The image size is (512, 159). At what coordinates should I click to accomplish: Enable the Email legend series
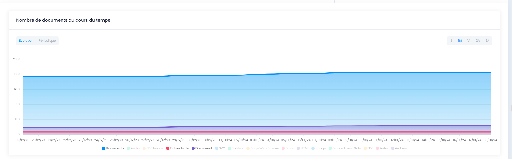pyautogui.click(x=288, y=148)
